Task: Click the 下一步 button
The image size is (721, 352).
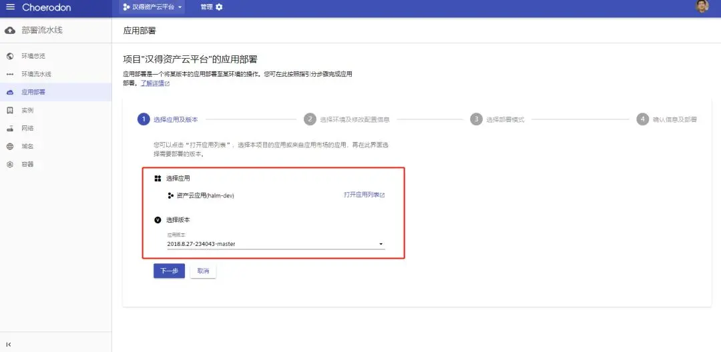Action: 169,271
